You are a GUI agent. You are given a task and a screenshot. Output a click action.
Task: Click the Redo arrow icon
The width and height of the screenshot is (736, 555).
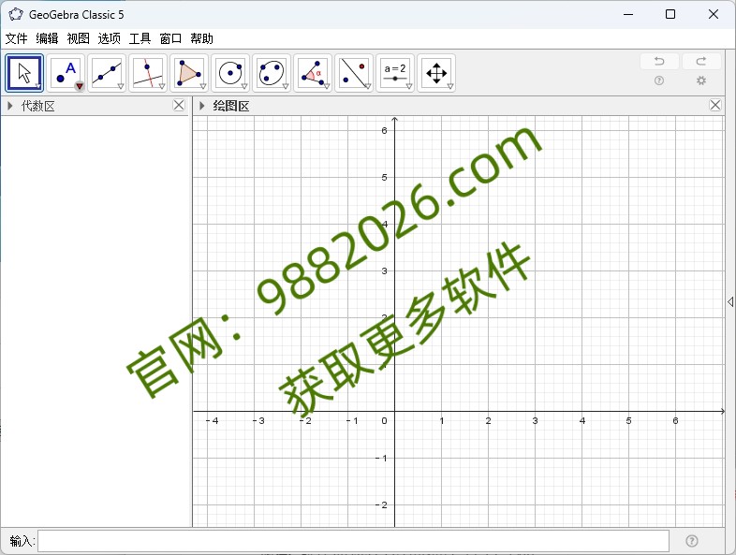coord(701,61)
